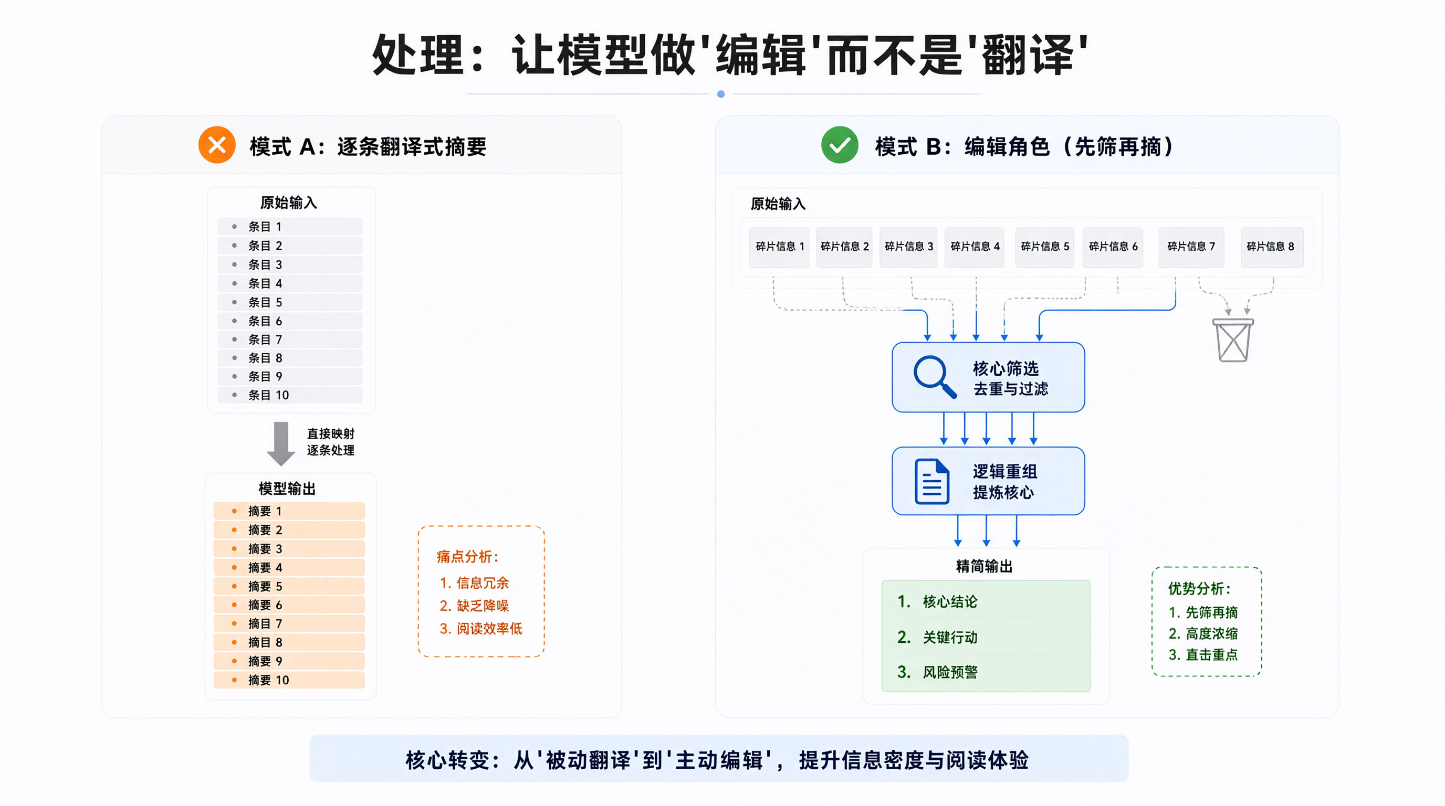Click the 精简输出 label
The image size is (1445, 806).
tap(985, 566)
